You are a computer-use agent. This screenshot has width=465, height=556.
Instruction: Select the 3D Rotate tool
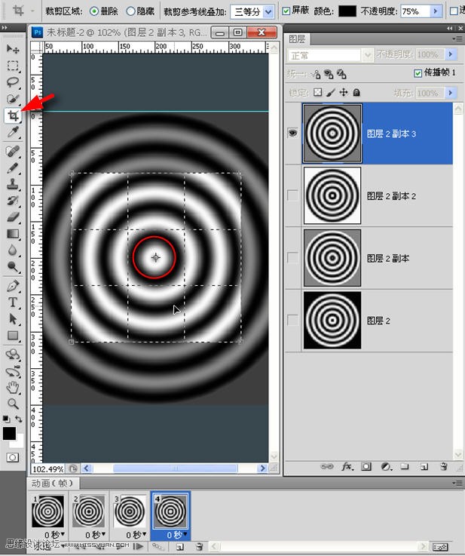pyautogui.click(x=13, y=355)
